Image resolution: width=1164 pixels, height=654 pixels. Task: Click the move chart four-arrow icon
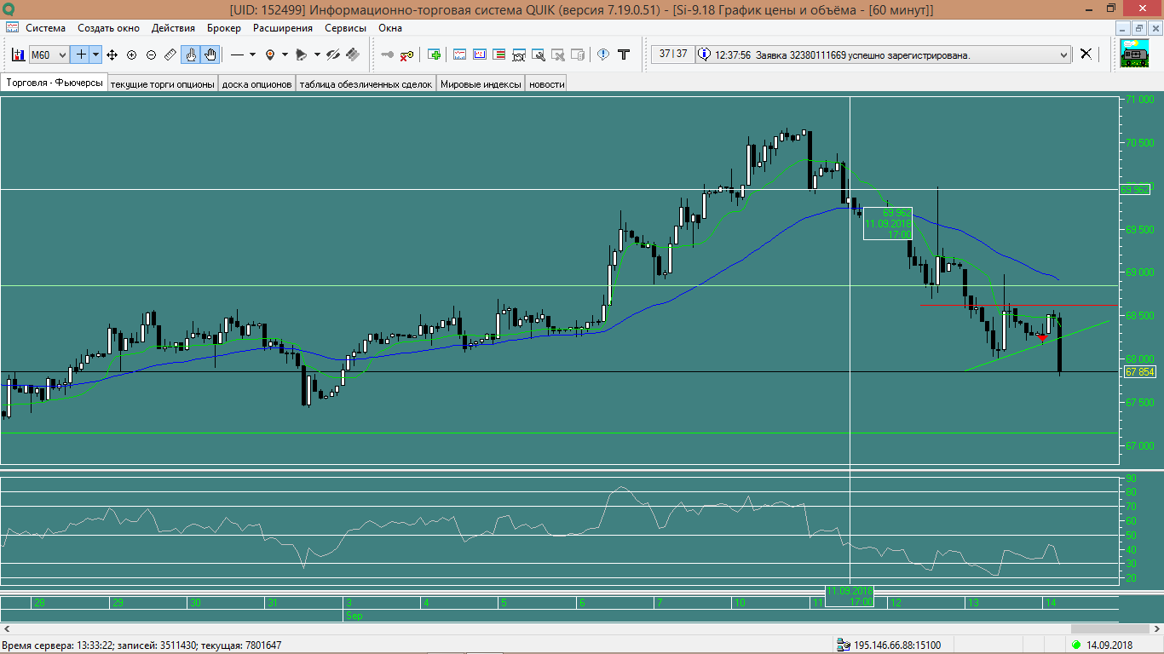[x=112, y=54]
